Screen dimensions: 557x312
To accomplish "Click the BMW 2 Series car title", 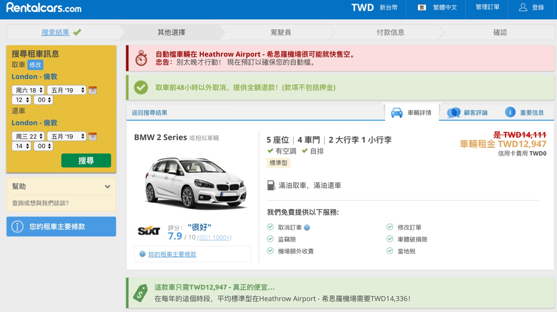I will tap(160, 137).
